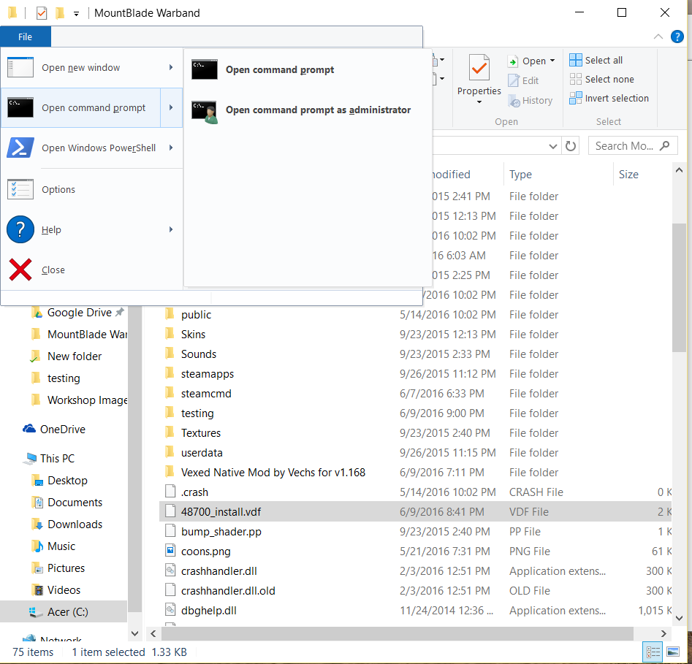This screenshot has height=664, width=692.
Task: Select the Textures folder
Action: point(201,433)
